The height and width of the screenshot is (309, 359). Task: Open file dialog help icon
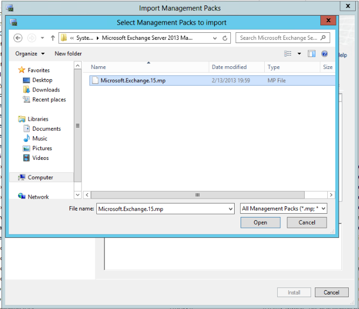coord(325,54)
